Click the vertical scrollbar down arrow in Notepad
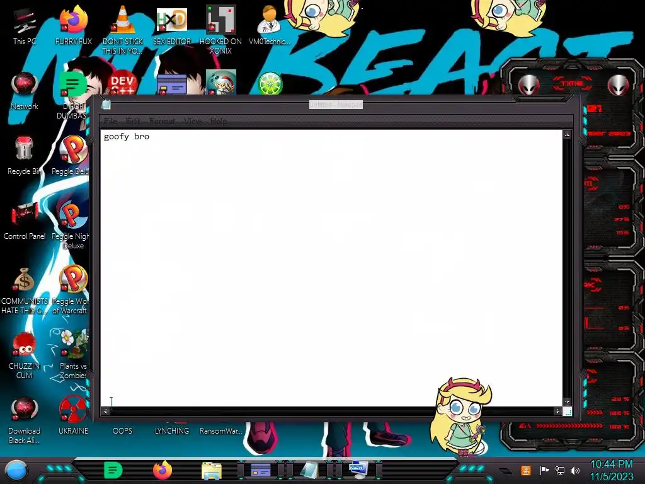This screenshot has width=645, height=484. tap(568, 401)
